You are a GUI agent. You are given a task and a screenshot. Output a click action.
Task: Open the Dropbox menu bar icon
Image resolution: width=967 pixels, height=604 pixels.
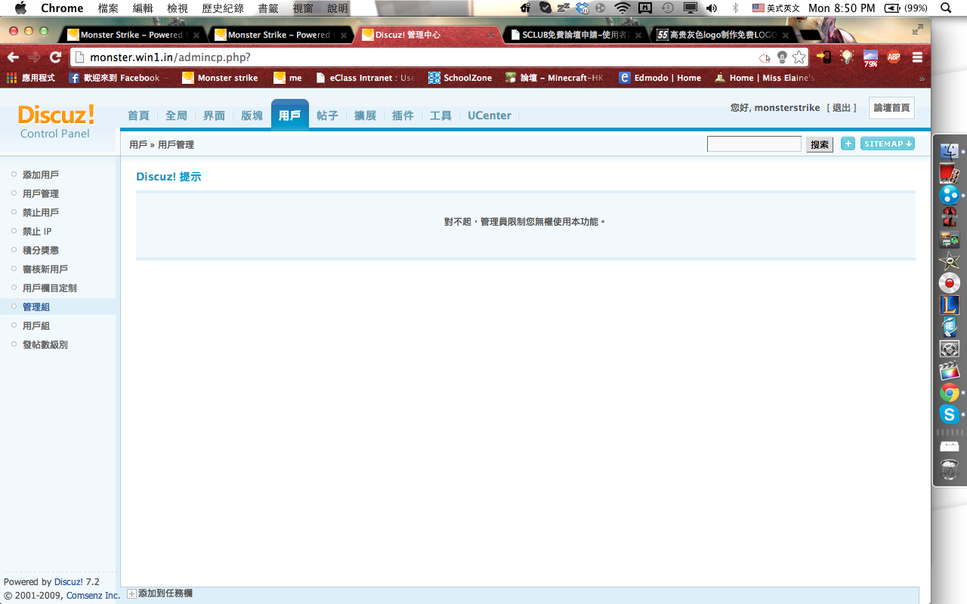[x=582, y=8]
